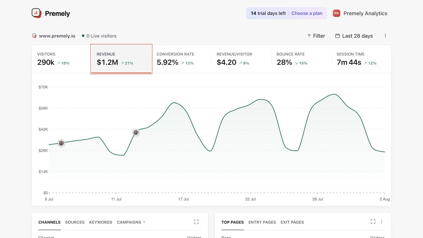Select the Revenue/Visitor metric card
This screenshot has height=238, width=423.
coord(241,59)
